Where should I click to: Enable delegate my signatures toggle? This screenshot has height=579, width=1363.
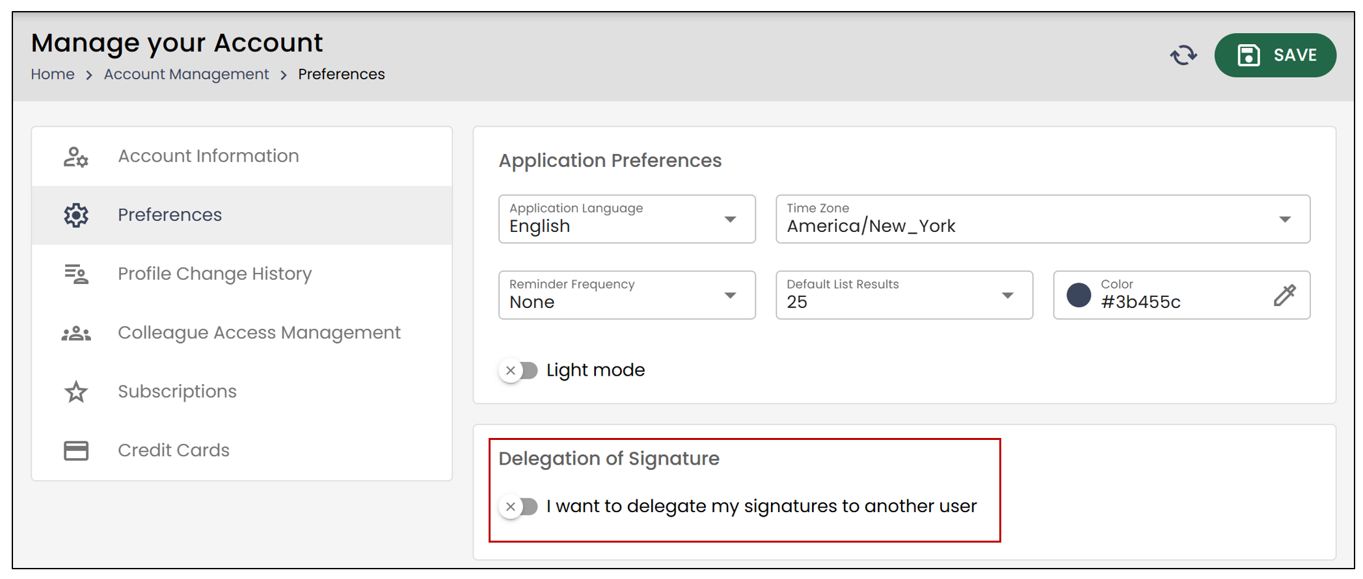pyautogui.click(x=519, y=506)
